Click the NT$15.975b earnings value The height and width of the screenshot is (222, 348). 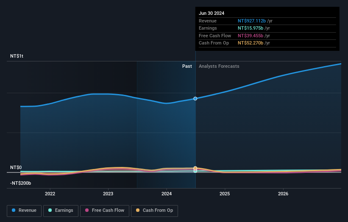pyautogui.click(x=251, y=28)
